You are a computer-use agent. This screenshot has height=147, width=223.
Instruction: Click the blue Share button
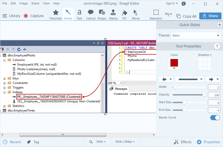pos(210,16)
